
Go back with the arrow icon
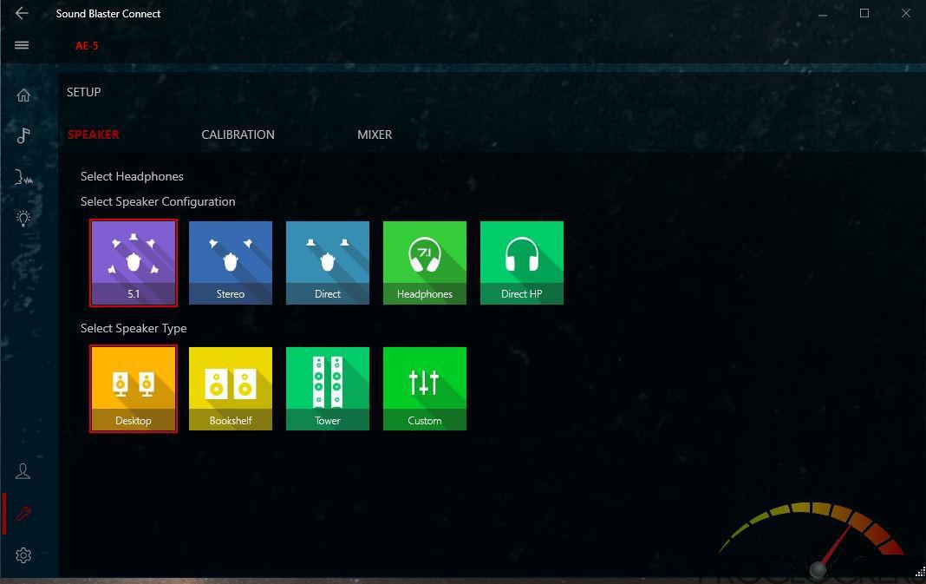(x=22, y=13)
